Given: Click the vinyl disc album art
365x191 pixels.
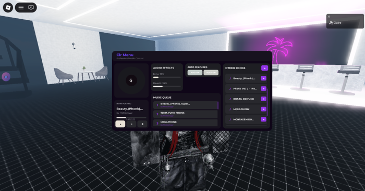Looking at the screenshot, I should [131, 80].
